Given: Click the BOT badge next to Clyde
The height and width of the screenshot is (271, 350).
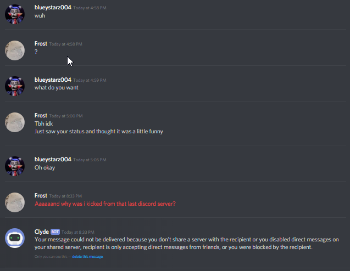Looking at the screenshot, I should point(55,232).
